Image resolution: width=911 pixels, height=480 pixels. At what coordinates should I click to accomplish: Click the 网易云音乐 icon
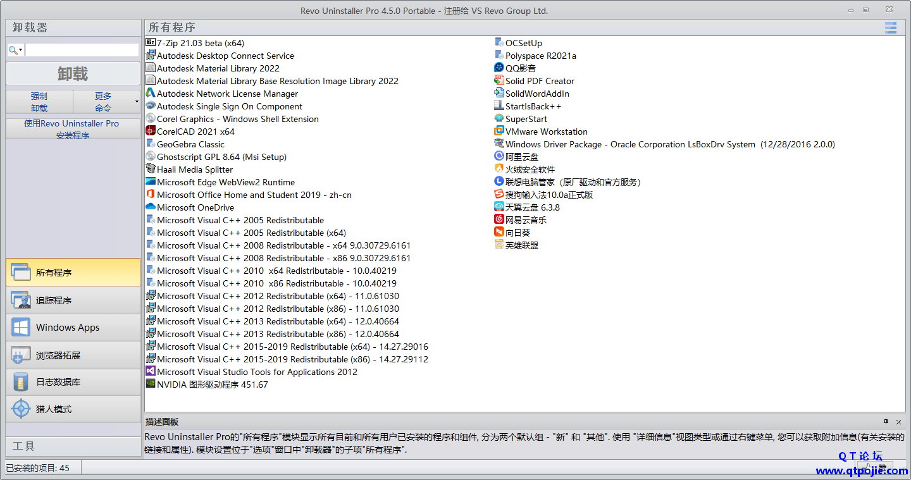[499, 220]
